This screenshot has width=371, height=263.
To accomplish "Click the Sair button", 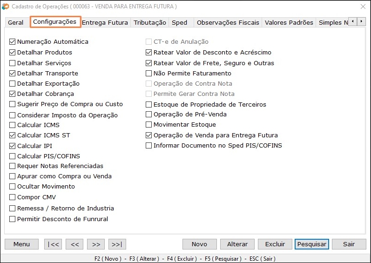I will pyautogui.click(x=349, y=244).
